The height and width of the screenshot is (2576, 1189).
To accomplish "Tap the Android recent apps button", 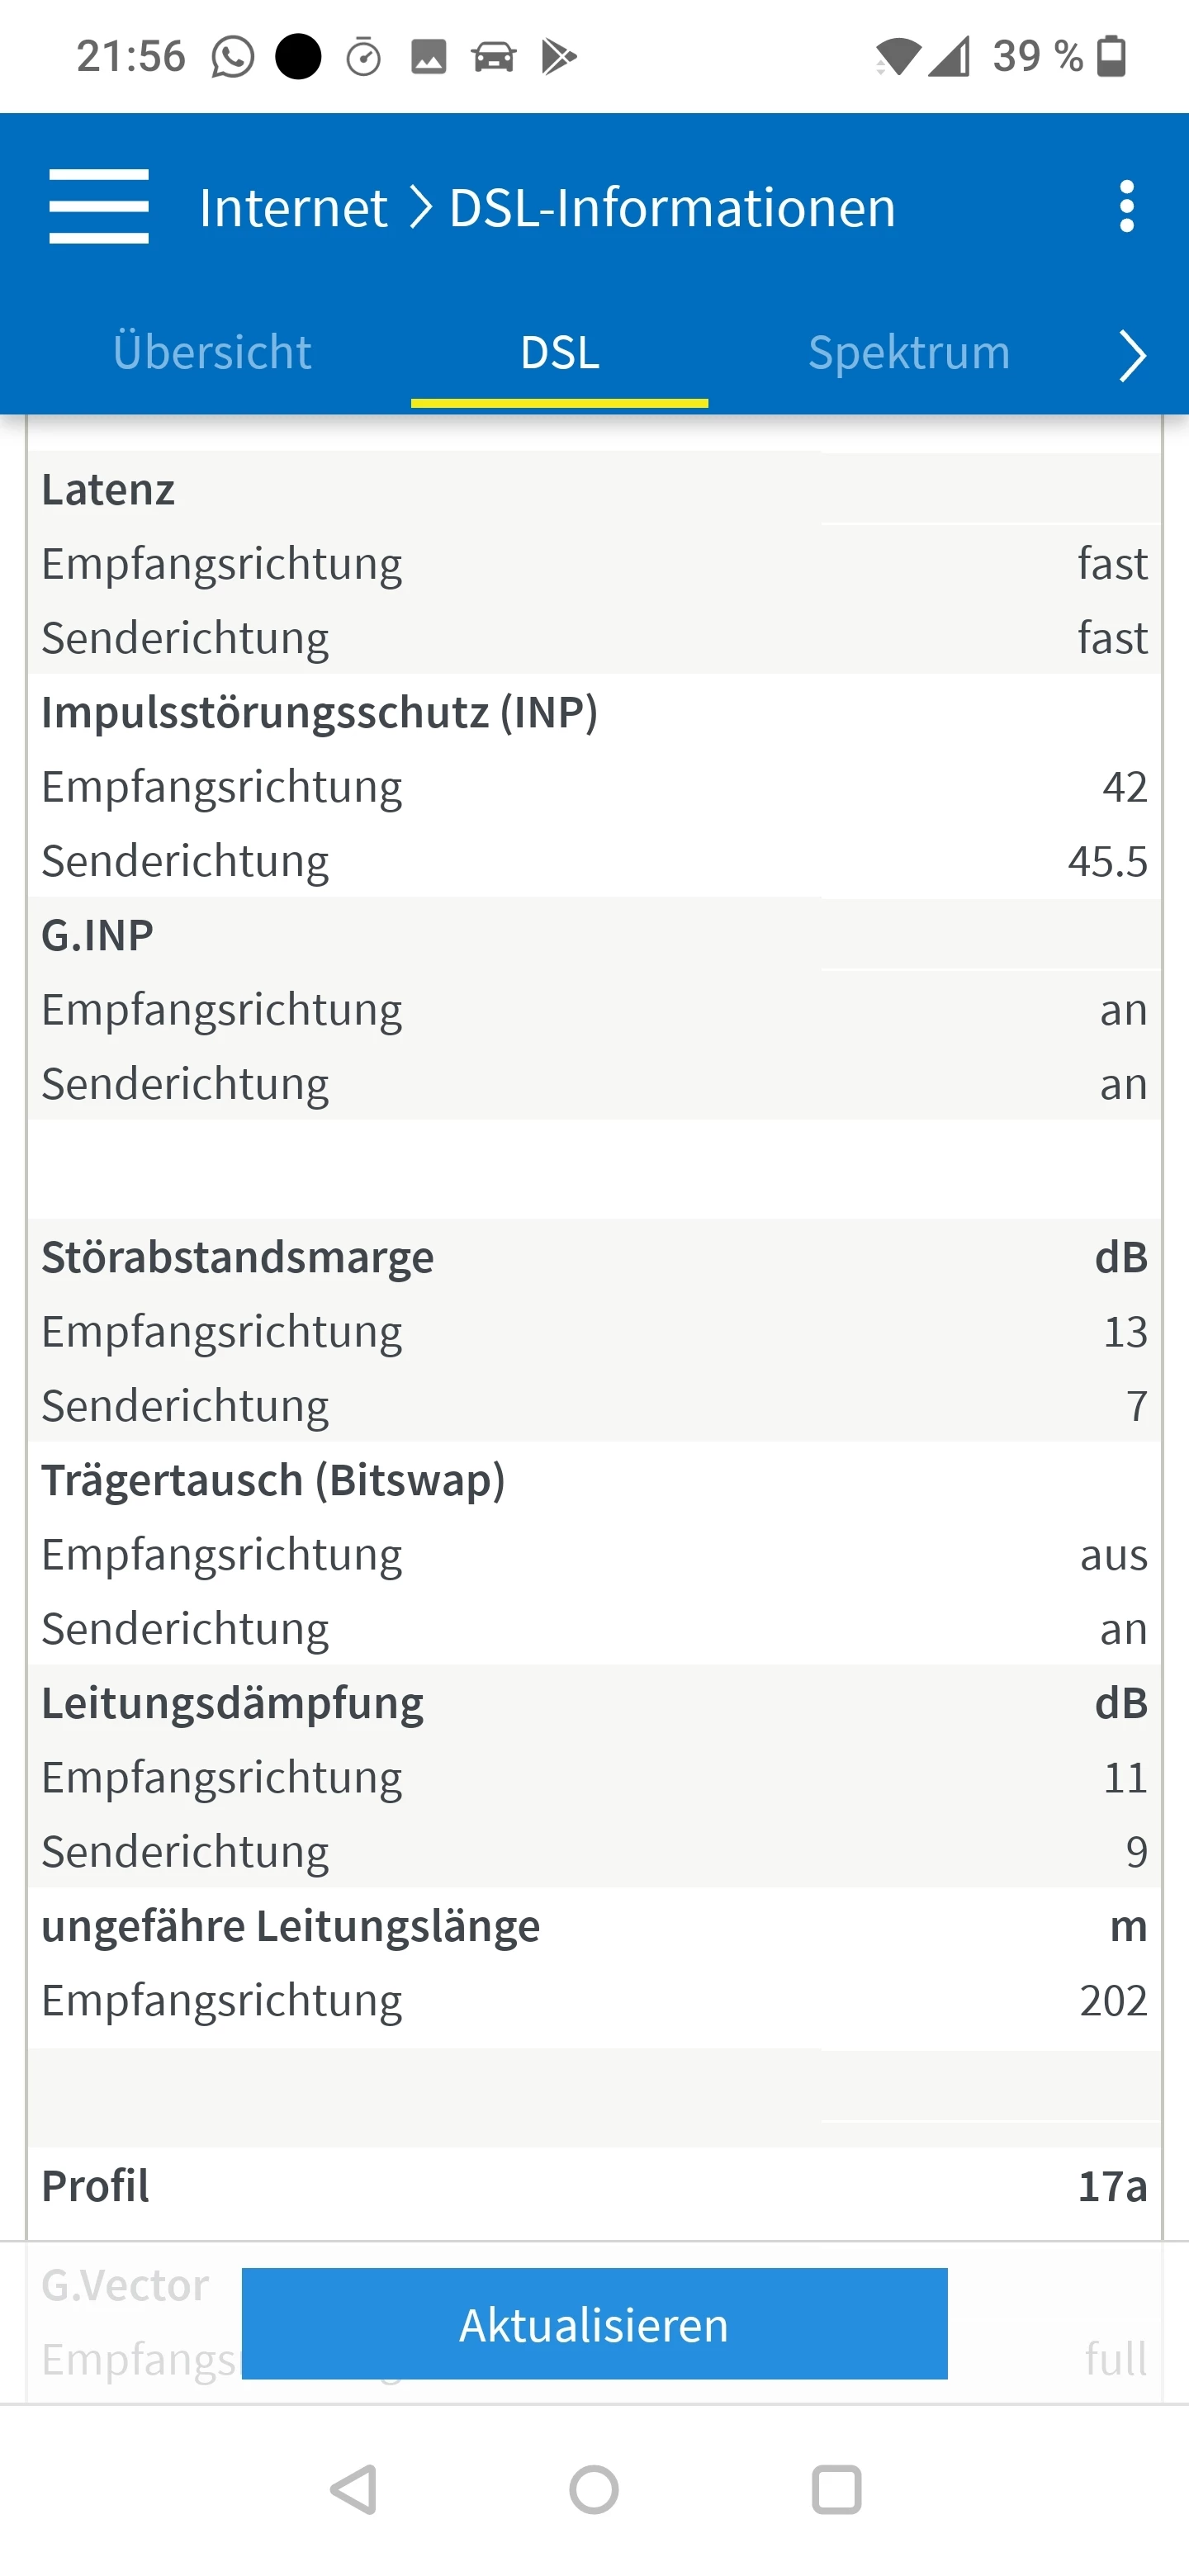I will [836, 2489].
